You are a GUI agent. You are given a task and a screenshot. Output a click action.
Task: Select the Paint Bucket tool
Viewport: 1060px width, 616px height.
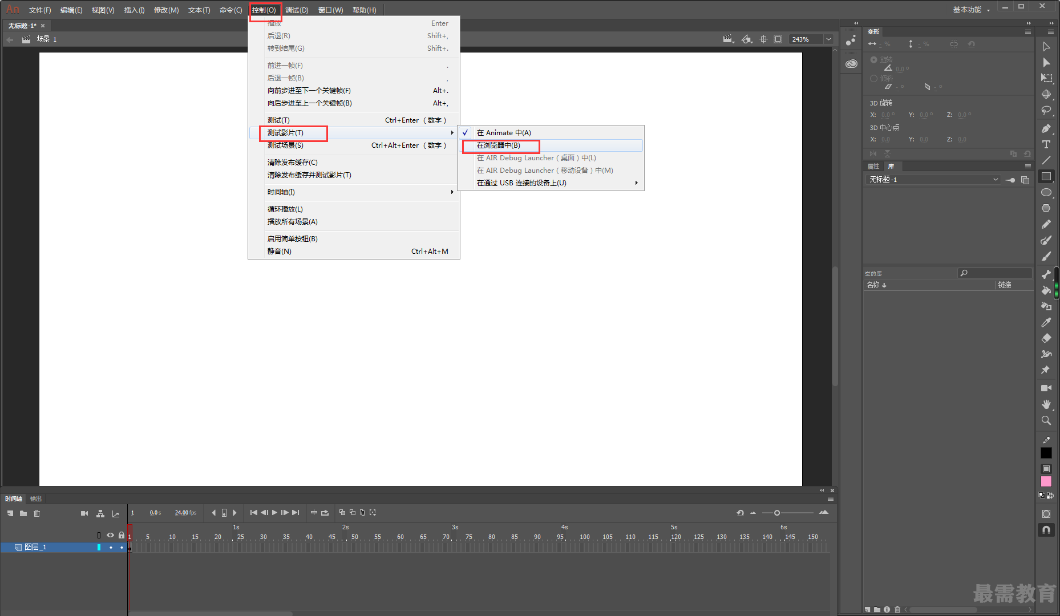1046,290
